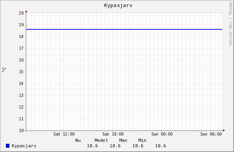Click the blue Kypasjarv legend color square

pos(7,146)
